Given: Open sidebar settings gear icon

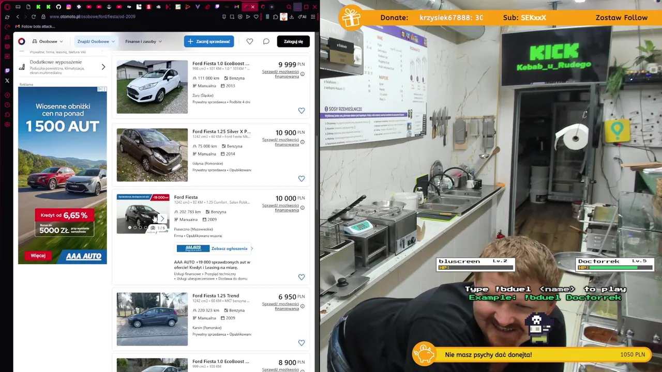Looking at the screenshot, I should point(7,125).
